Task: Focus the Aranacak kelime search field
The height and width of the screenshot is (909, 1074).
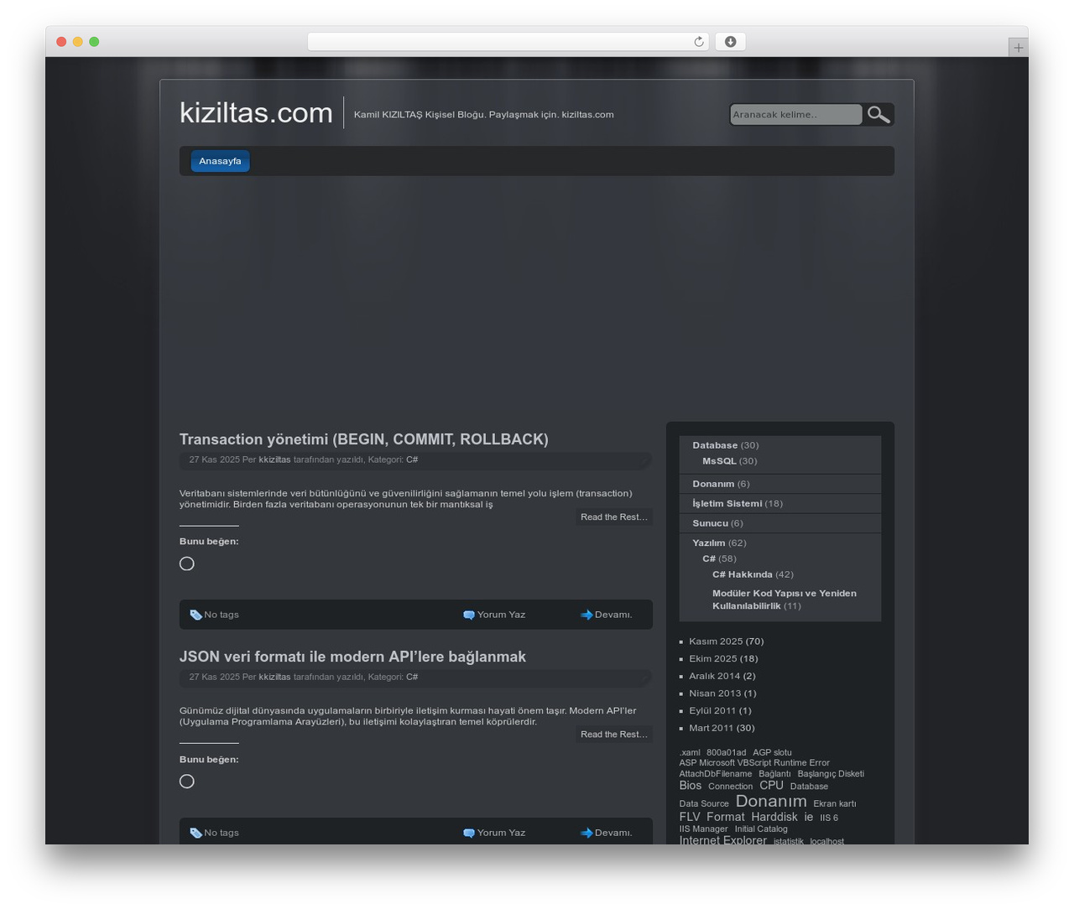Action: 795,114
